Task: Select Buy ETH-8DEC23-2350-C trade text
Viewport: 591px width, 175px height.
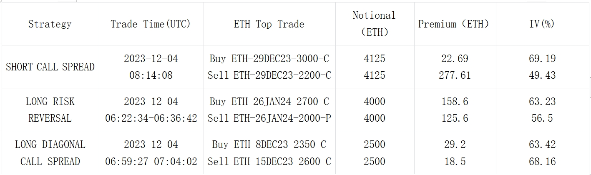Action: (269, 144)
